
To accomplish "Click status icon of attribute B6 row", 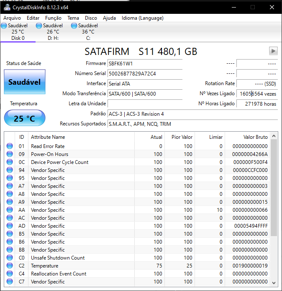I will click(10, 242).
